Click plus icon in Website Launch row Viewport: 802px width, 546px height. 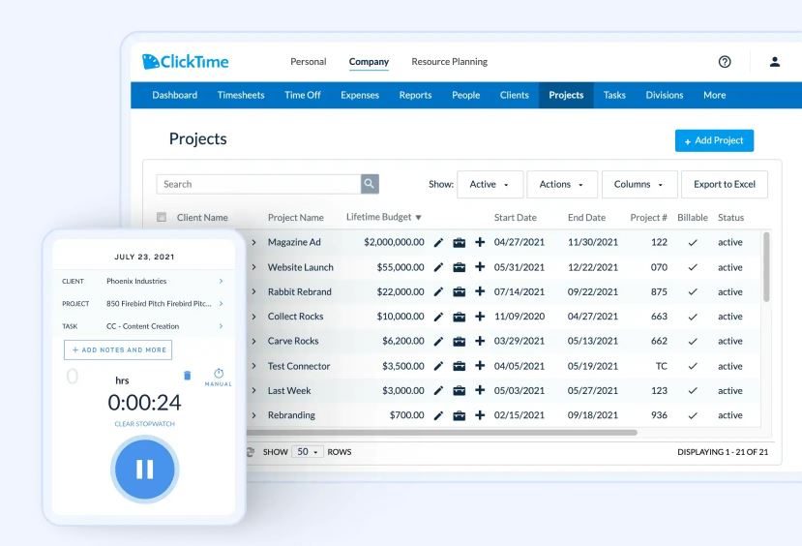click(x=480, y=266)
